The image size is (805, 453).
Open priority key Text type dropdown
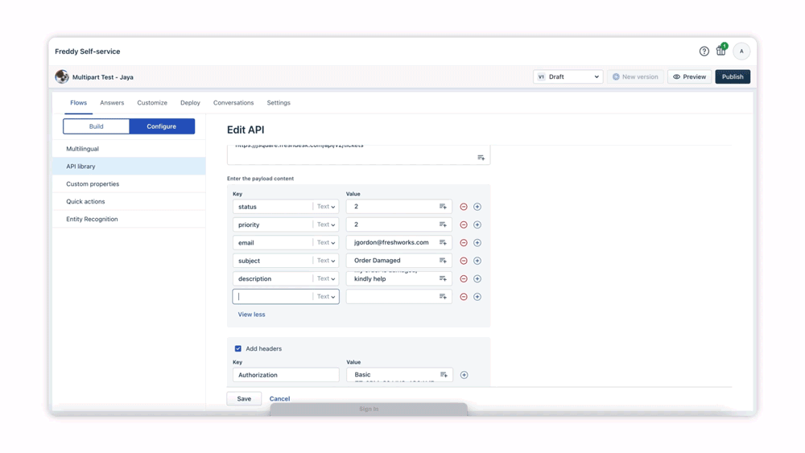tap(326, 224)
